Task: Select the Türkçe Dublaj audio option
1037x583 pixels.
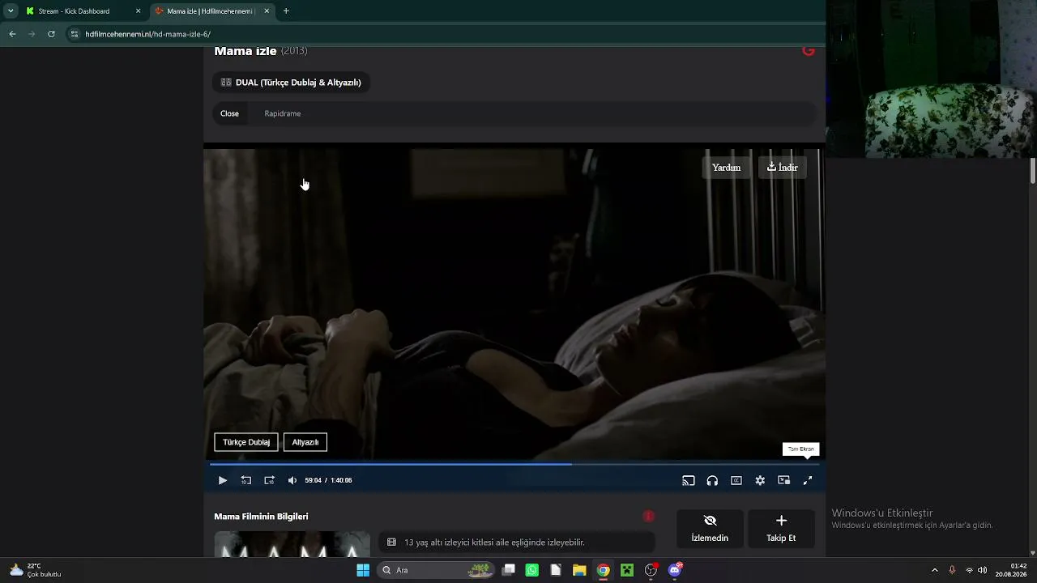Action: coord(246,442)
